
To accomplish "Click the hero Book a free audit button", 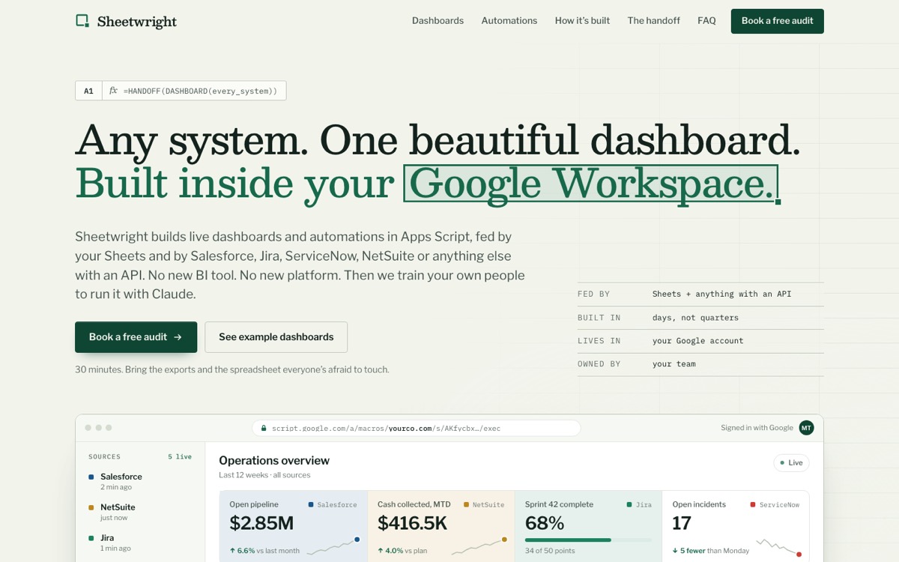I will tap(136, 337).
